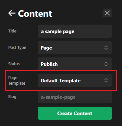Click the Title field 'a sample page'
The height and width of the screenshot is (126, 122).
75,31
